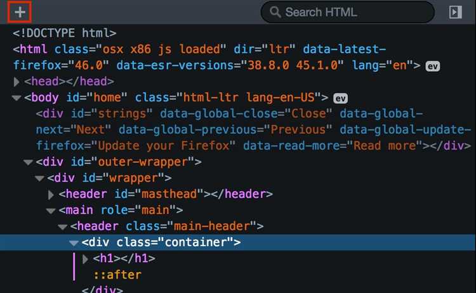This screenshot has height=293, width=476.
Task: Click the id value "wrapper"
Action: (x=133, y=178)
